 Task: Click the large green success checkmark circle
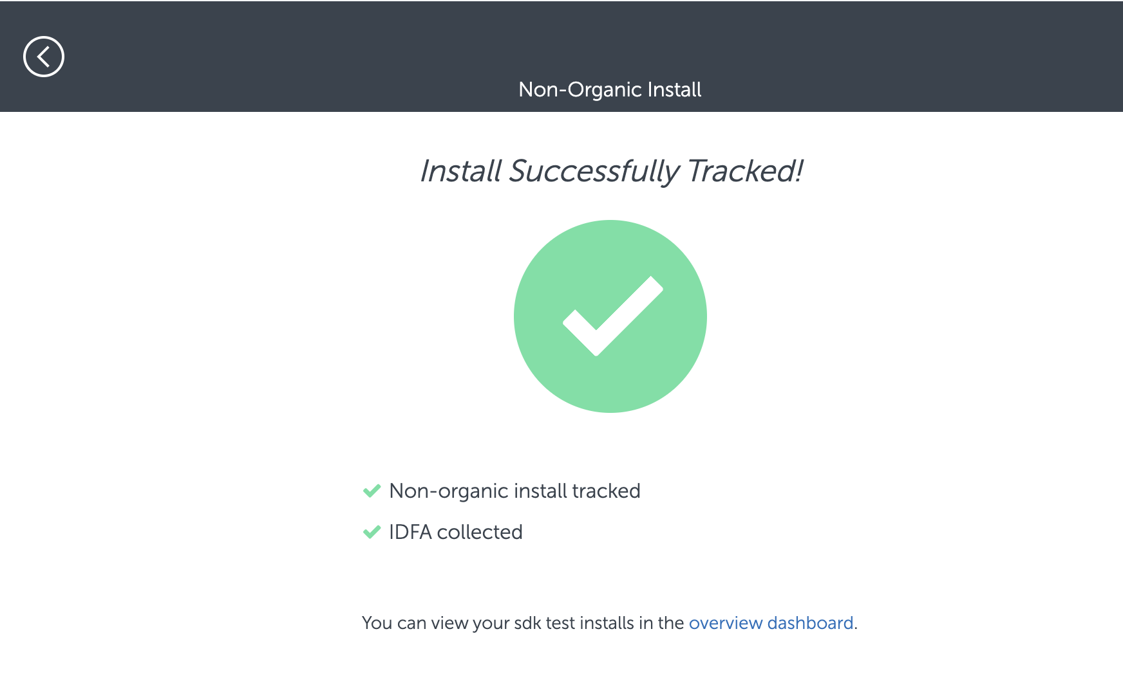pos(610,316)
